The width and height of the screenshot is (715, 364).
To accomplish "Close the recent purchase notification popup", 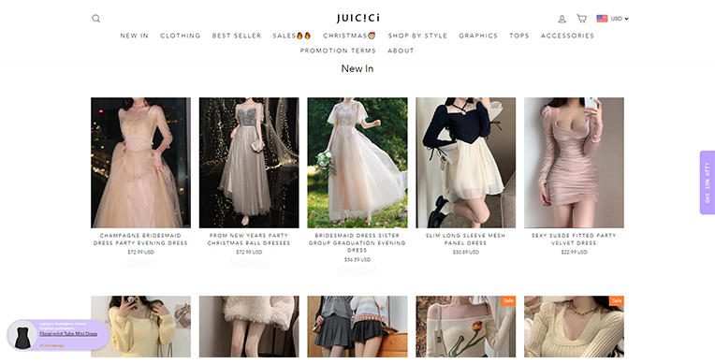I will pos(107,322).
